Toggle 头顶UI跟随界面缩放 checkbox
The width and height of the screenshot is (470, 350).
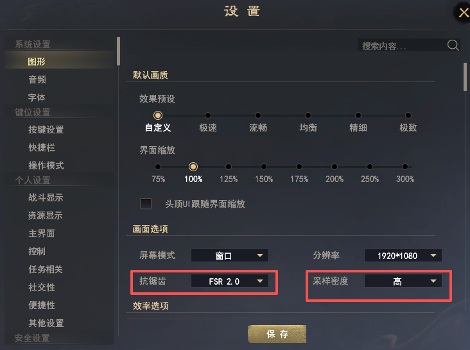pyautogui.click(x=146, y=204)
